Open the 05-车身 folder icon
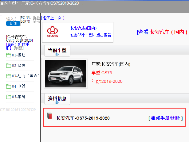Screen dimensions: 189x142 [x=9, y=97]
